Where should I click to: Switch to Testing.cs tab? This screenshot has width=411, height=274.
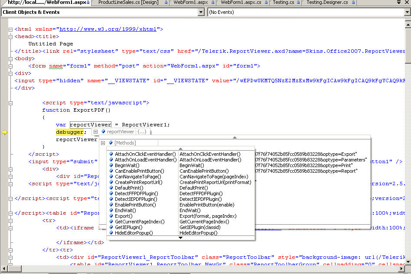tap(284, 2)
